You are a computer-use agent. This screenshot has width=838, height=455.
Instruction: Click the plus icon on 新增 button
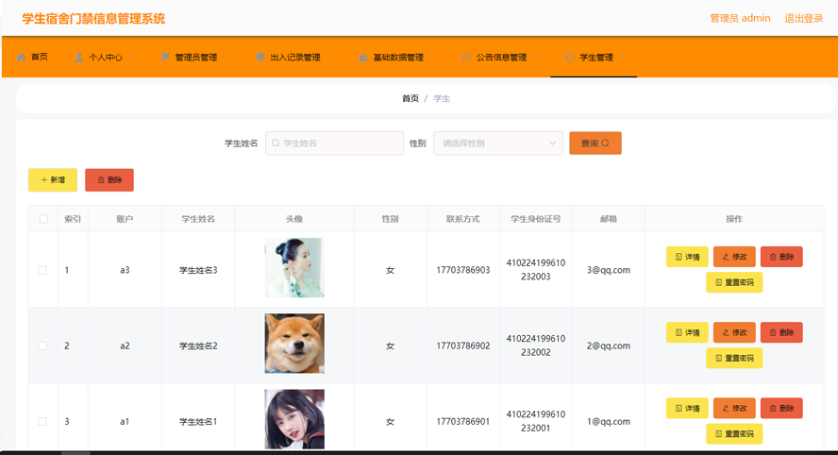coord(43,180)
